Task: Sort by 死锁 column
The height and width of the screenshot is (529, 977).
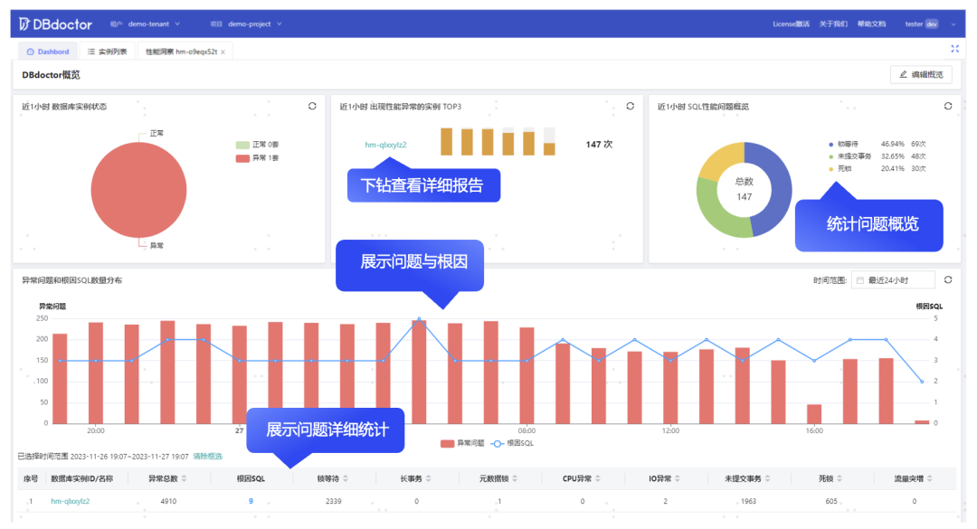Action: click(839, 478)
